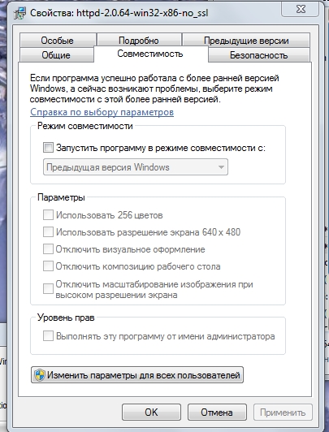Go to the Предыдущие версии tab
The width and height of the screenshot is (329, 432).
246,41
